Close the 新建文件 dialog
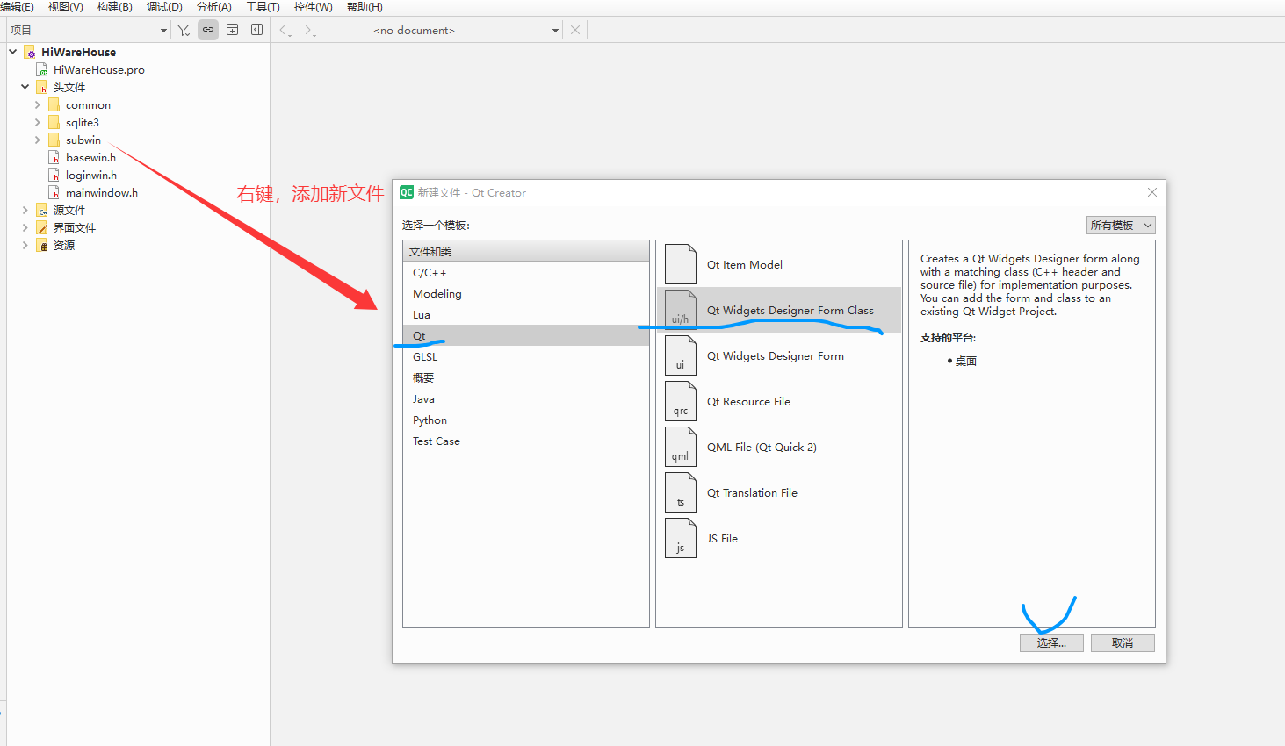 point(1152,192)
